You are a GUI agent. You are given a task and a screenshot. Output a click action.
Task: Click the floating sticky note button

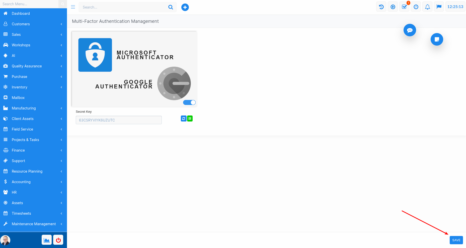(x=437, y=39)
